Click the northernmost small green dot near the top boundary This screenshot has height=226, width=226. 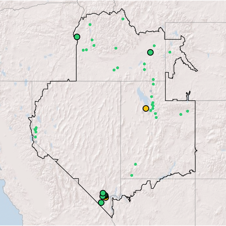click(x=123, y=19)
